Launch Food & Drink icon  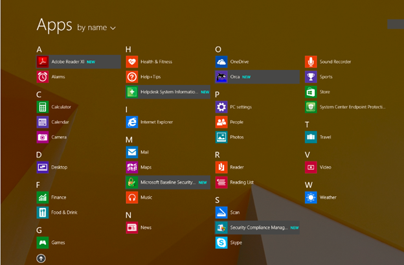point(43,213)
